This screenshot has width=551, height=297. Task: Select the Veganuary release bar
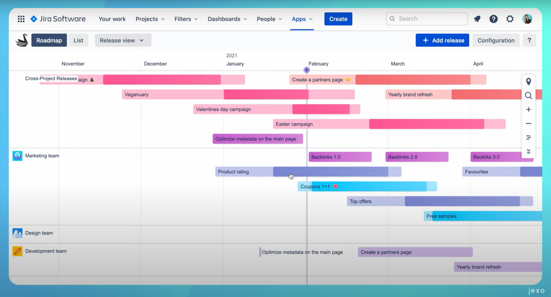(238, 95)
